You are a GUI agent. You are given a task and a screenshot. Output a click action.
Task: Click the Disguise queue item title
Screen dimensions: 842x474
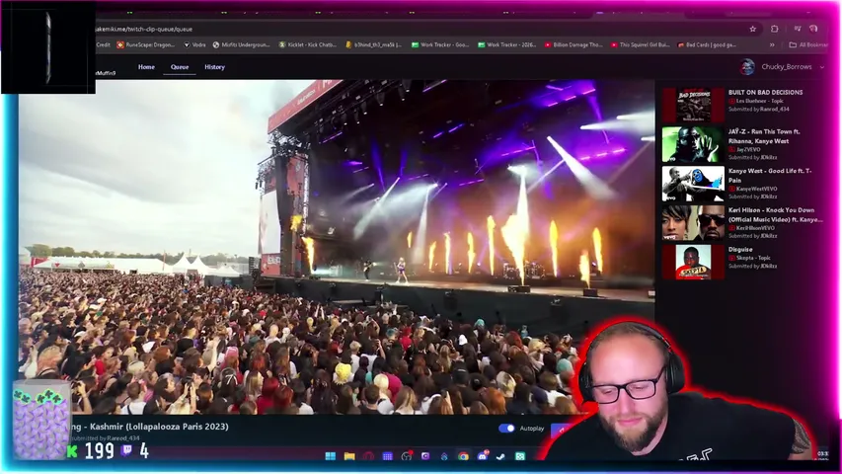740,250
